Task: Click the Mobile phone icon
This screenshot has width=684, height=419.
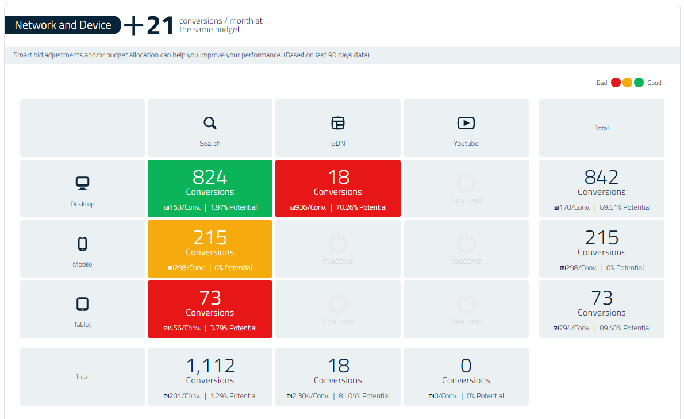Action: (x=82, y=243)
